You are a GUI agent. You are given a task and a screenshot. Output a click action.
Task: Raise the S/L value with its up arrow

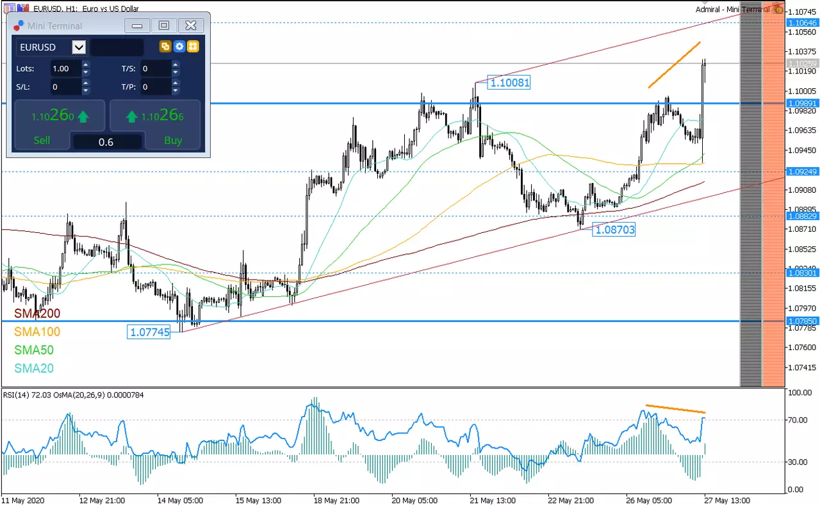point(86,83)
